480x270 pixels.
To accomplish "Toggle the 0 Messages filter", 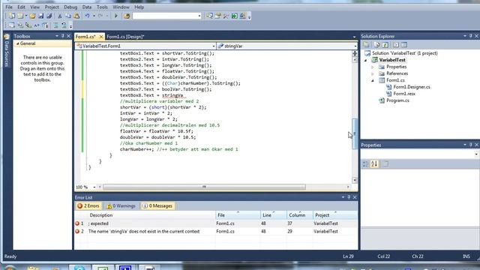I will 157,206.
